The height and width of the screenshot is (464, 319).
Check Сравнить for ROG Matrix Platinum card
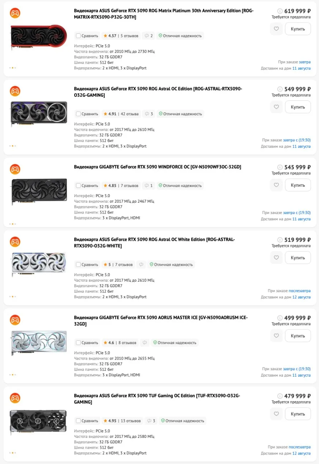pyautogui.click(x=87, y=36)
